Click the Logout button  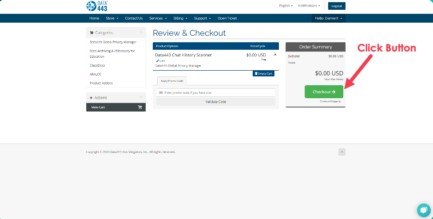point(337,6)
